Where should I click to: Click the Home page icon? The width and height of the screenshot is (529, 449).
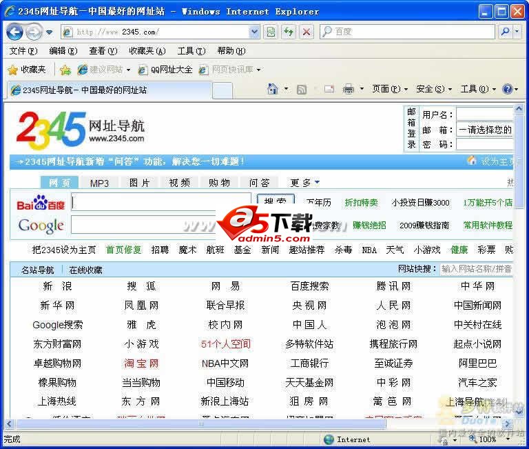(x=272, y=89)
